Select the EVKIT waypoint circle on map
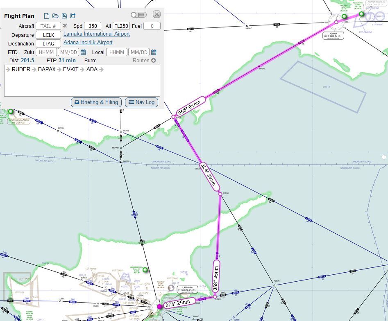The height and width of the screenshot is (321, 388). (173, 117)
